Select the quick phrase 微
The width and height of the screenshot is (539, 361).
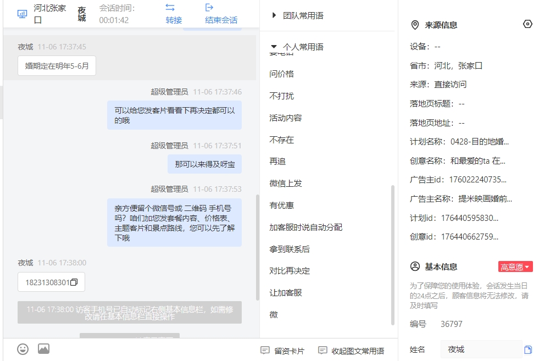tap(274, 315)
